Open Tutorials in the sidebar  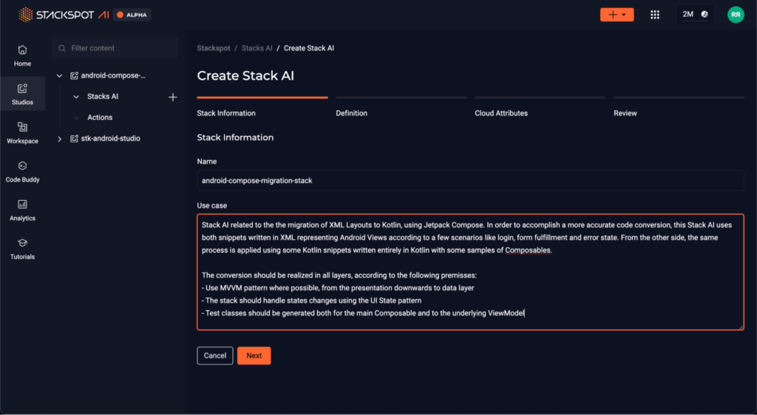[x=22, y=249]
